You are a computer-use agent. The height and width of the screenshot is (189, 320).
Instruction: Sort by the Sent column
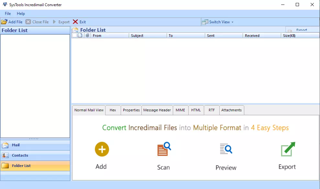point(224,36)
